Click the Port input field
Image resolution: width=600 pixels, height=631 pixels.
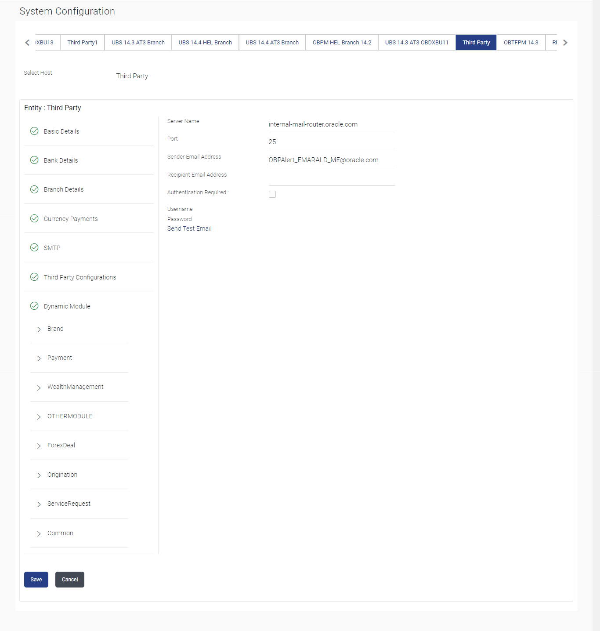(332, 142)
